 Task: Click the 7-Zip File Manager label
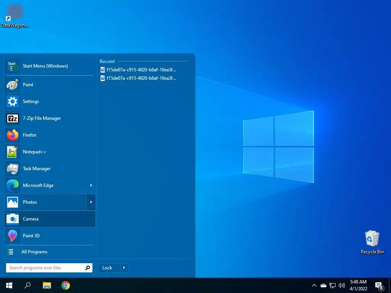click(42, 118)
